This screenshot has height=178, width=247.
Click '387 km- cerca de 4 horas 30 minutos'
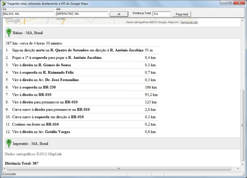(x=34, y=43)
